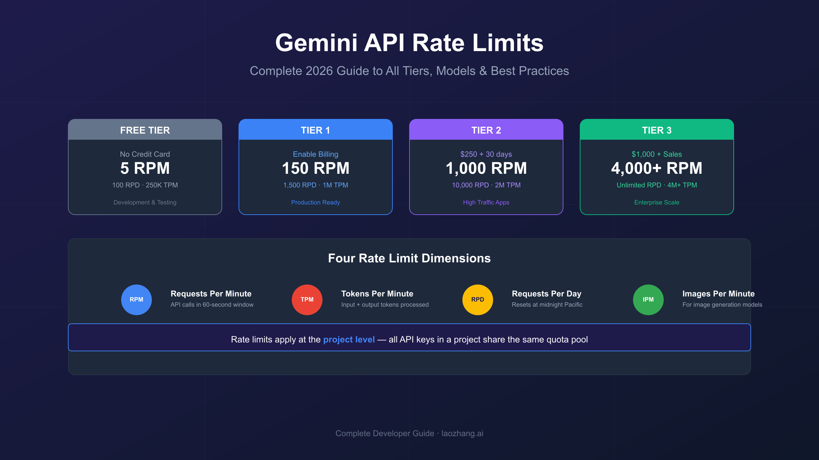Select the FREE TIER header tab

click(x=145, y=130)
